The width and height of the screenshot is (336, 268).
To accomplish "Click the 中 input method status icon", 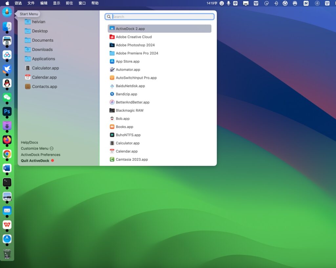I will pyautogui.click(x=236, y=3).
